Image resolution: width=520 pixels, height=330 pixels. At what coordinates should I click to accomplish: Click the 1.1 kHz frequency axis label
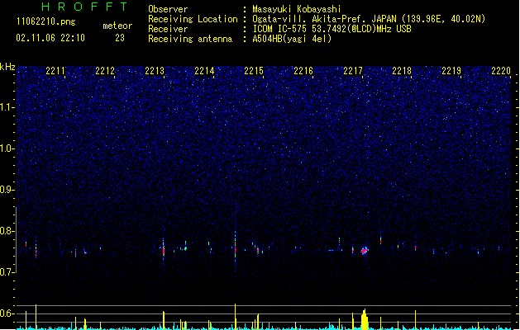[7, 107]
